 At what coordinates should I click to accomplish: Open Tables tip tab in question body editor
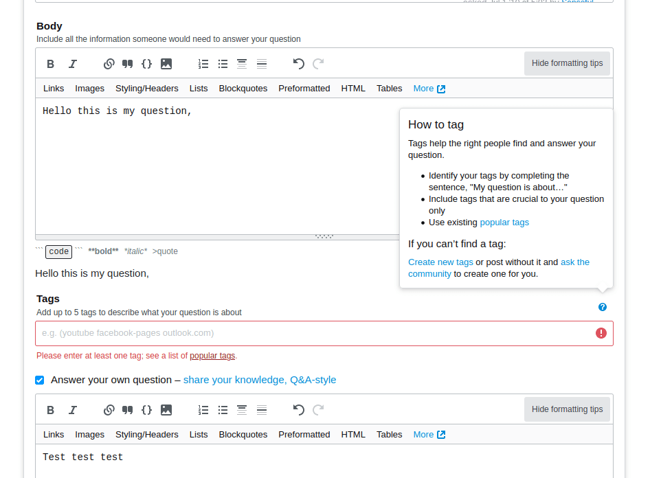coord(390,88)
